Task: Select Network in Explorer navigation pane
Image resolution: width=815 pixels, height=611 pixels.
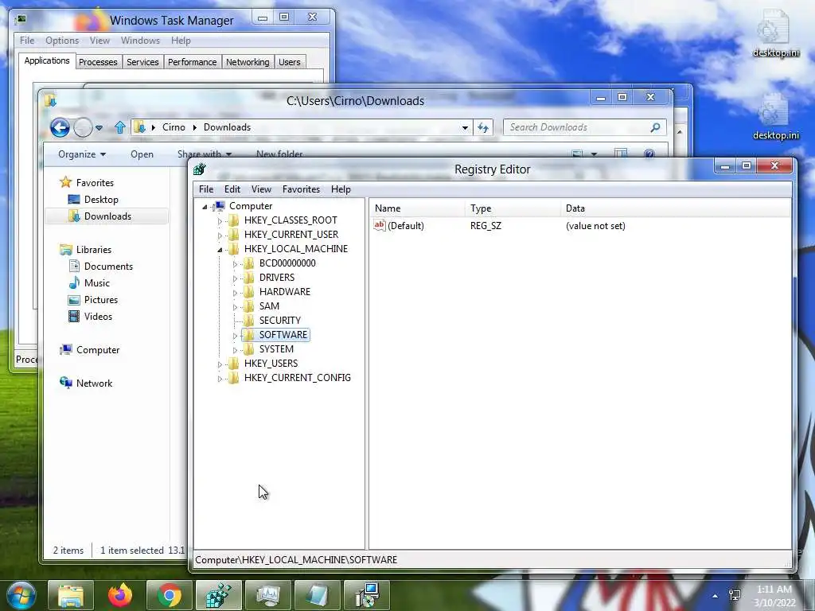Action: coord(94,383)
